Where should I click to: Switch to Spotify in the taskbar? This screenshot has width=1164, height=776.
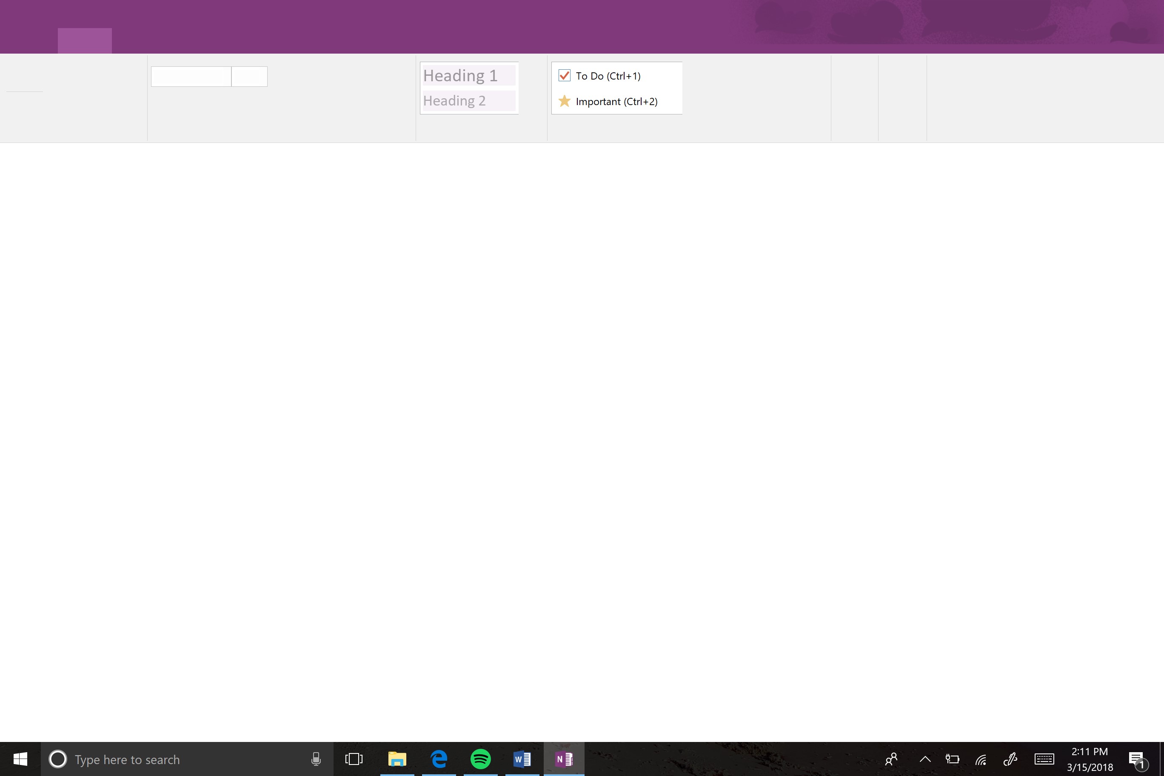pos(481,759)
